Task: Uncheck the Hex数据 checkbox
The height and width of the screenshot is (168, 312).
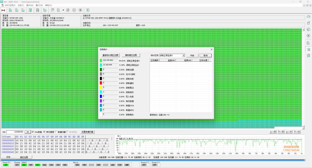Action: (x=33, y=132)
